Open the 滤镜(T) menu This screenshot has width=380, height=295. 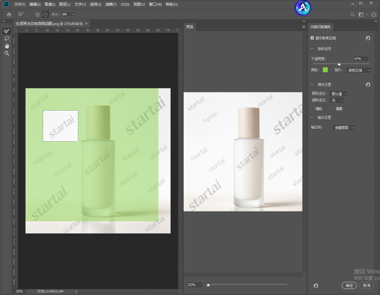click(111, 4)
